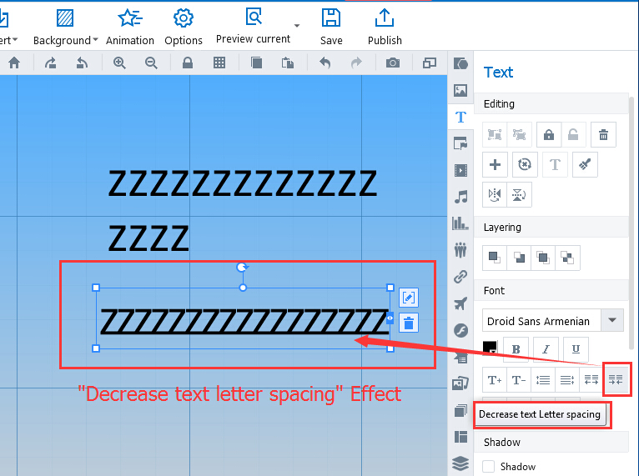Open the black text color swatch

490,348
